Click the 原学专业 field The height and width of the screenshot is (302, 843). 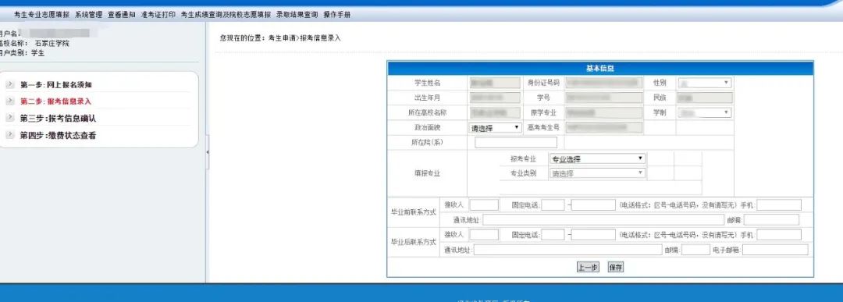pyautogui.click(x=603, y=113)
